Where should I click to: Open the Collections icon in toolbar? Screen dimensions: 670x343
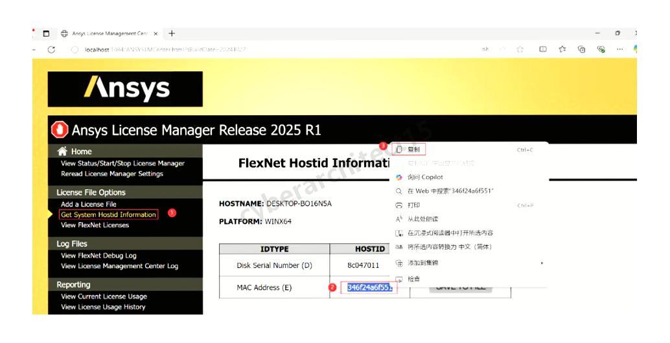pyautogui.click(x=581, y=49)
